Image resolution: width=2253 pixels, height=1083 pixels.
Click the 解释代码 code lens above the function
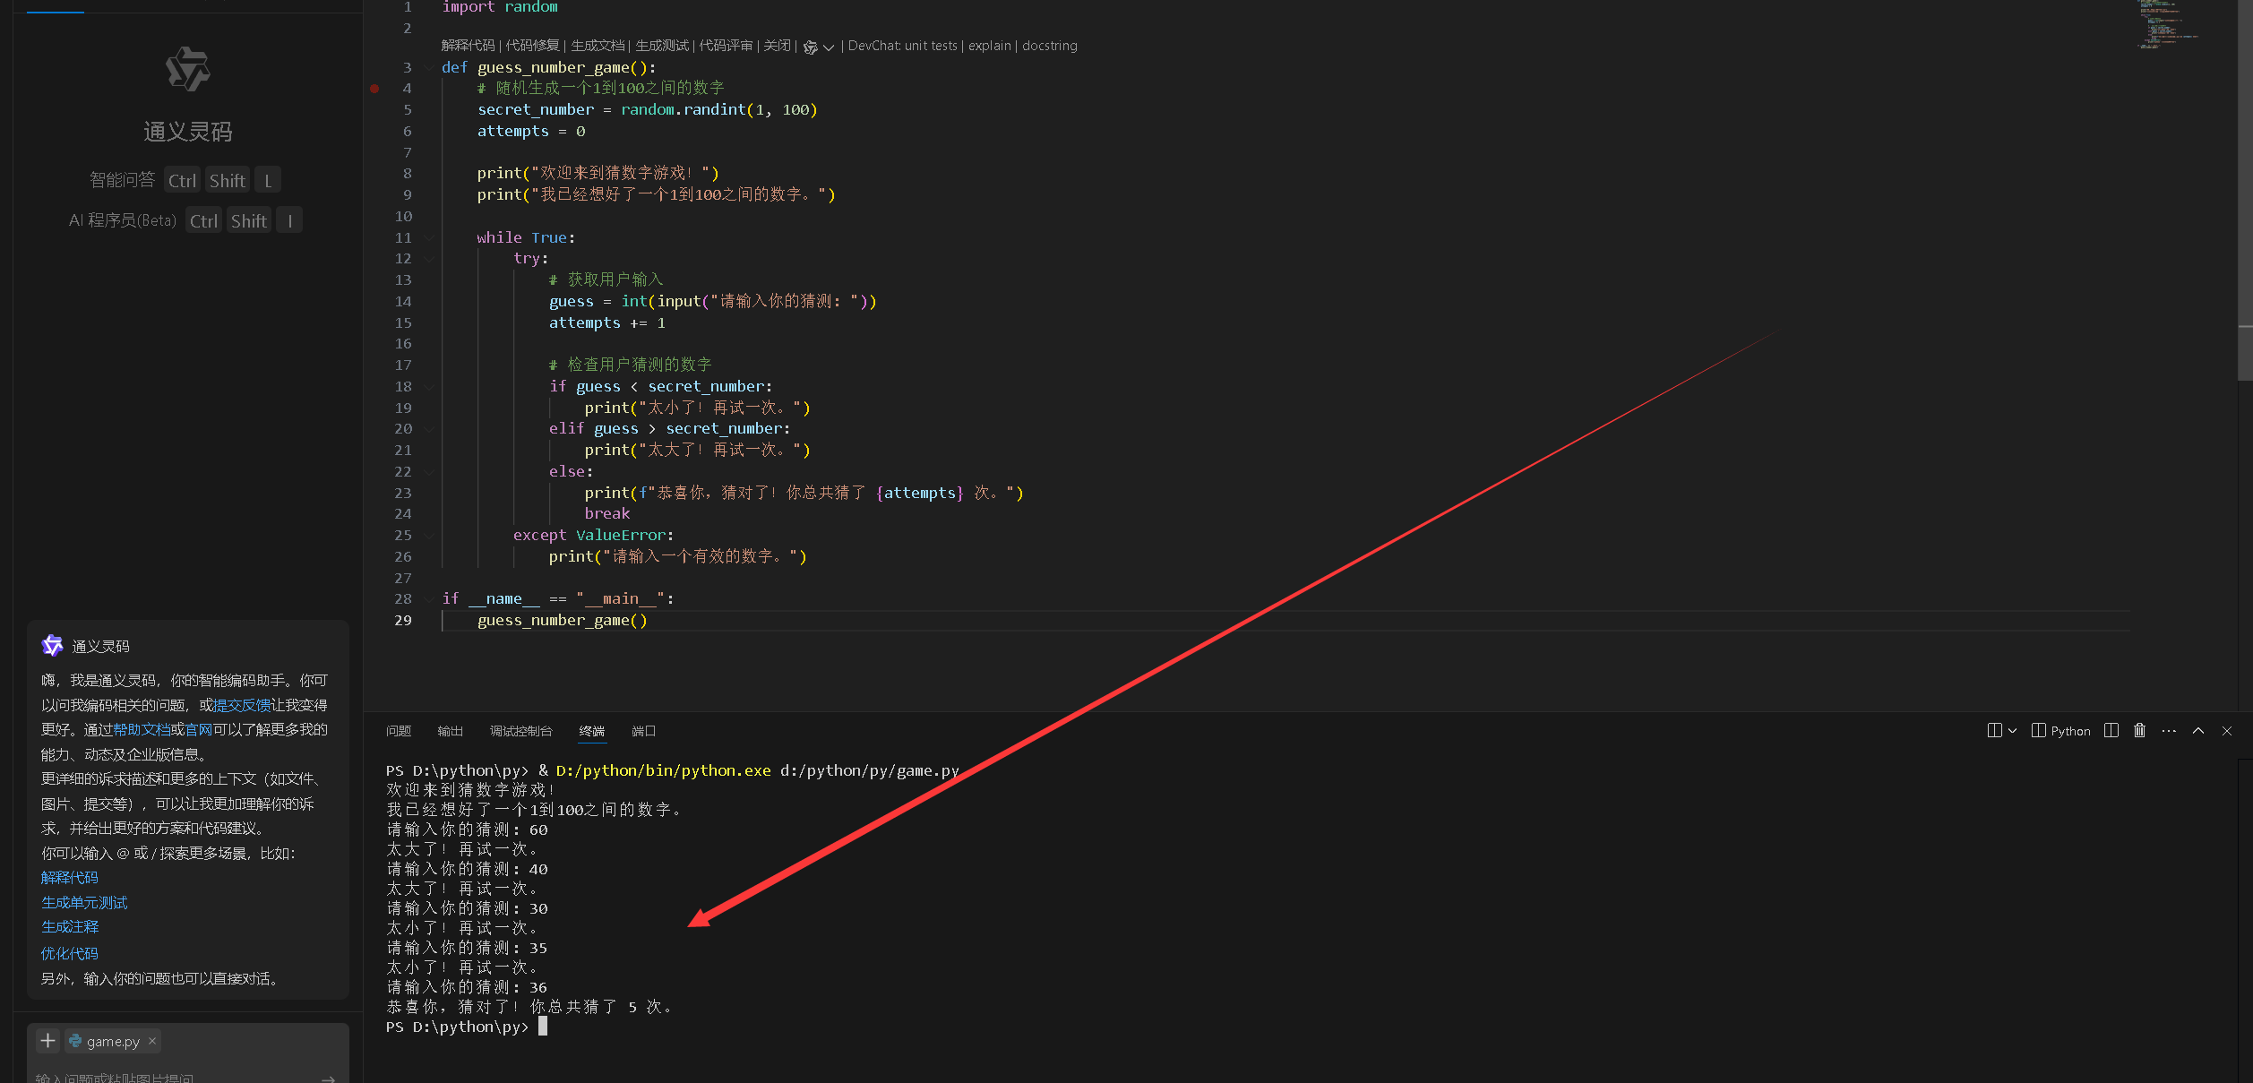468,46
